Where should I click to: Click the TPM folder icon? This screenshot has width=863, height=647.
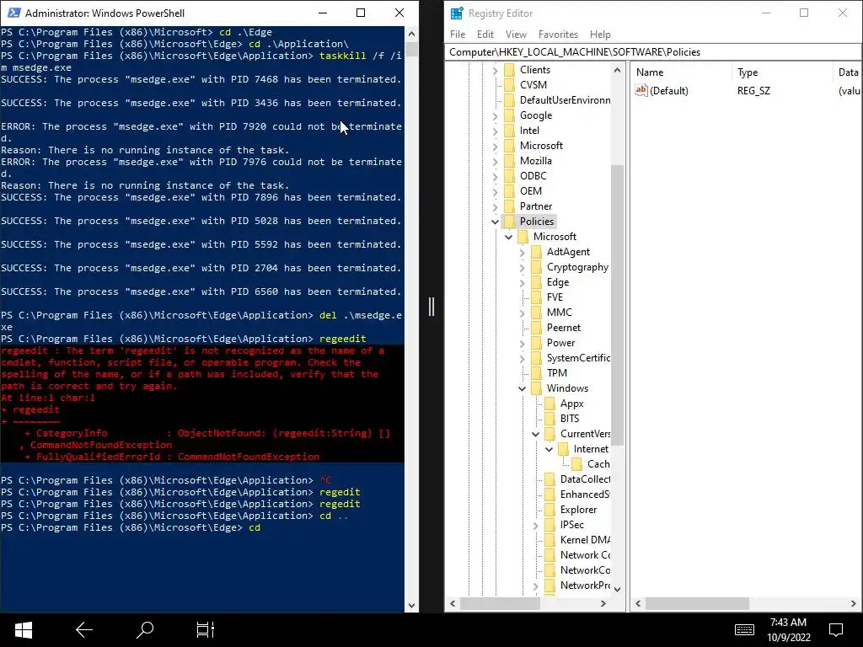pyautogui.click(x=537, y=373)
